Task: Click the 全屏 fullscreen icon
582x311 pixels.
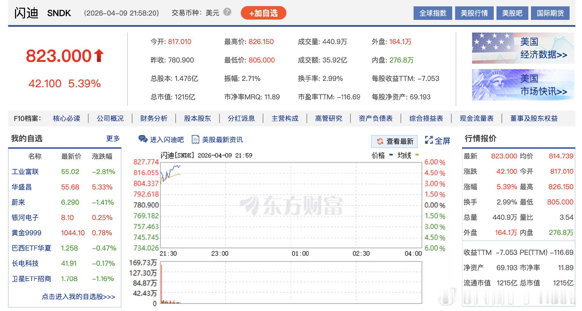Action: [429, 141]
